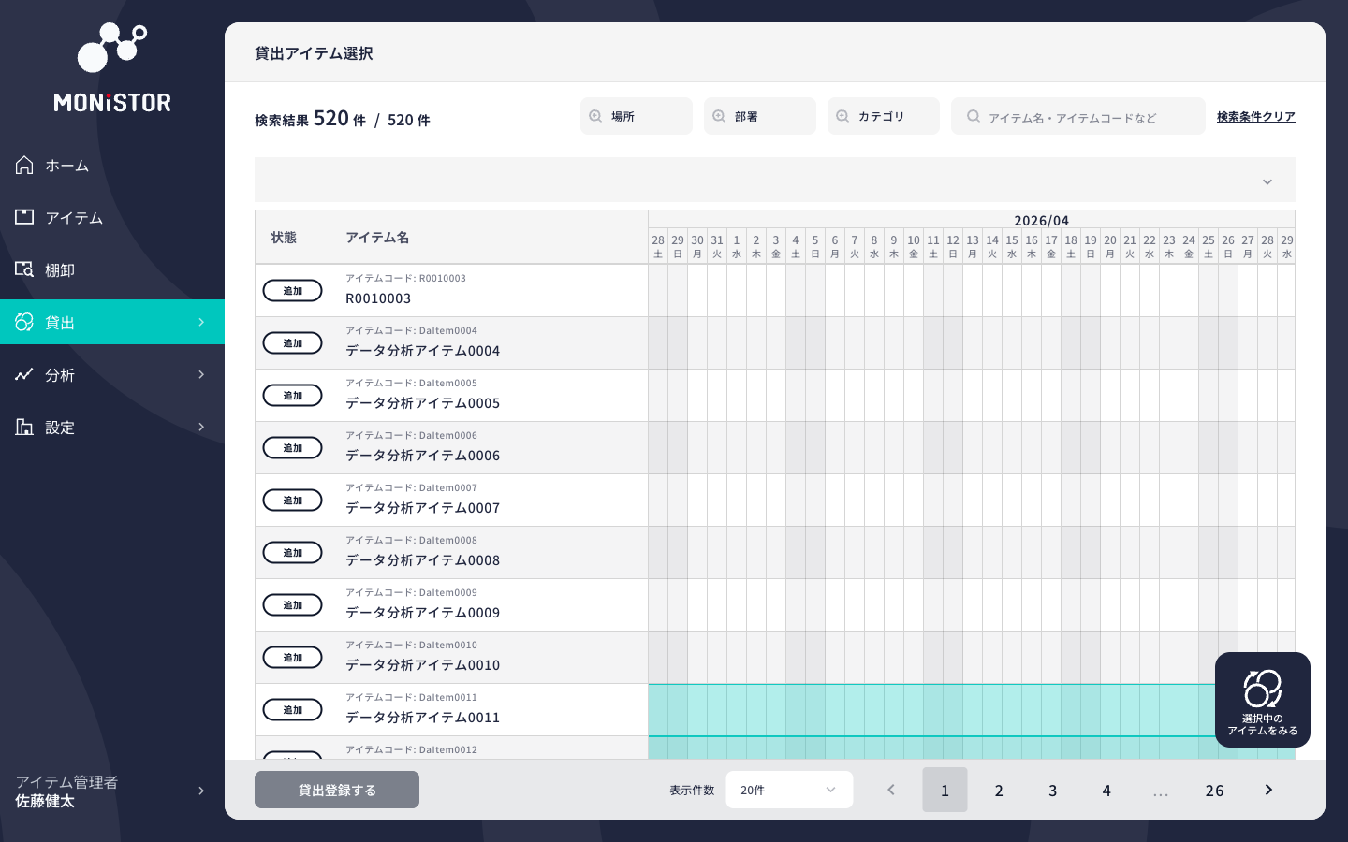
Task: Open the 設定 menu item
Action: (112, 428)
